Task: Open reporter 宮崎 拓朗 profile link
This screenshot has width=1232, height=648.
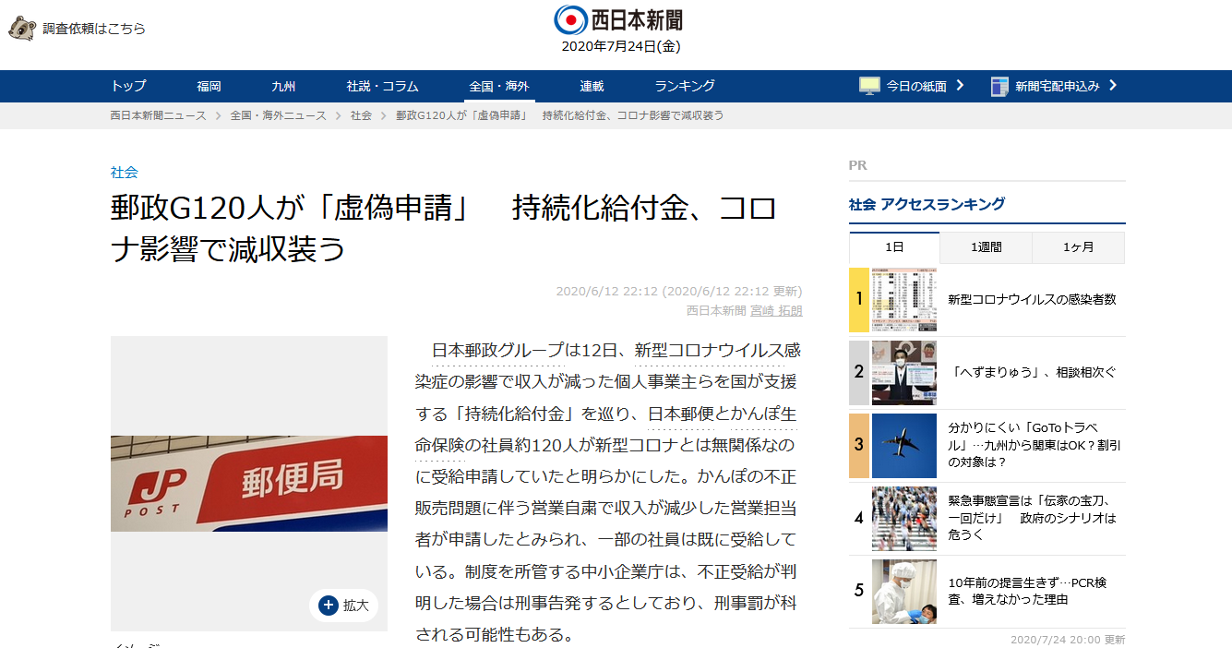Action: (776, 310)
